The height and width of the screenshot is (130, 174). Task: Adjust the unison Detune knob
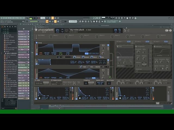[74, 57]
